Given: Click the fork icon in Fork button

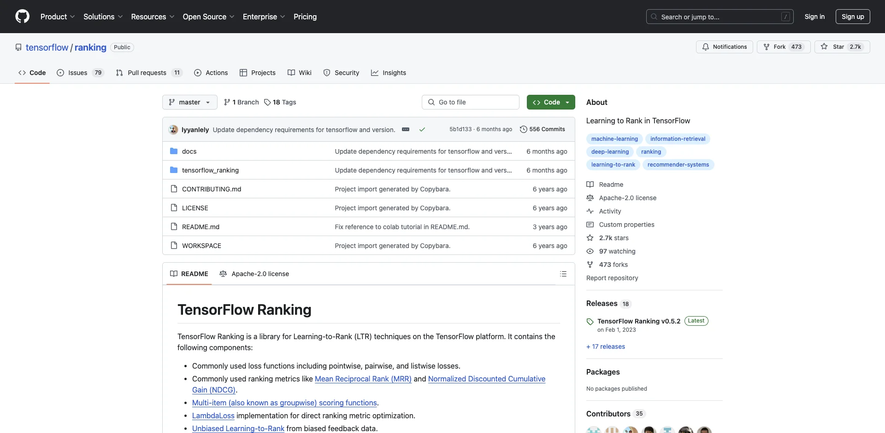Looking at the screenshot, I should (x=766, y=46).
